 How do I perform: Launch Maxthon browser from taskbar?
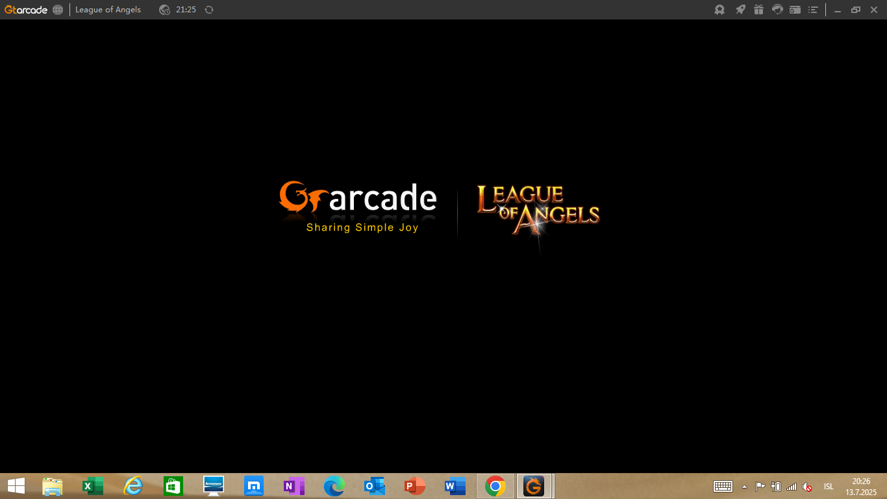click(254, 486)
